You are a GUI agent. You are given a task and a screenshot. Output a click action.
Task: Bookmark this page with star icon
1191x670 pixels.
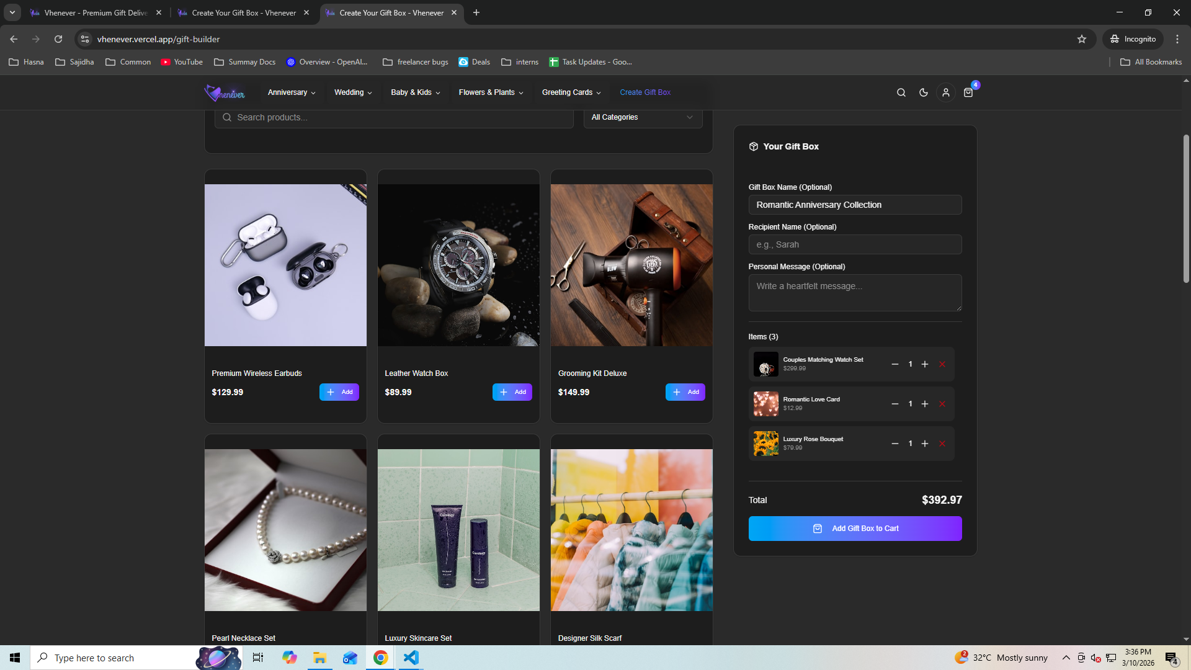(x=1081, y=39)
